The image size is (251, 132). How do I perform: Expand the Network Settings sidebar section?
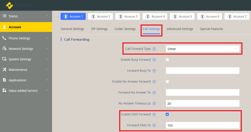click(x=26, y=49)
